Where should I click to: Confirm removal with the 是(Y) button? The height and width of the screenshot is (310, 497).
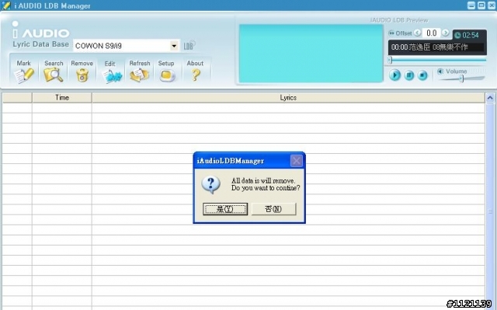click(x=225, y=209)
